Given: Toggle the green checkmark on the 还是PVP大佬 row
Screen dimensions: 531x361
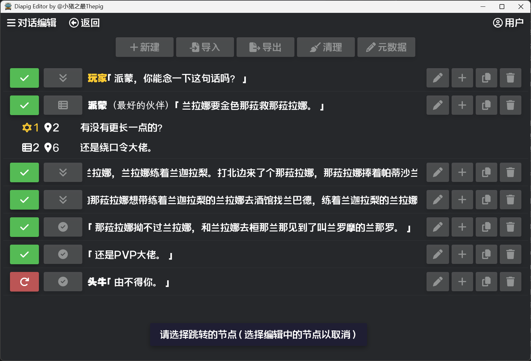Looking at the screenshot, I should click(24, 255).
